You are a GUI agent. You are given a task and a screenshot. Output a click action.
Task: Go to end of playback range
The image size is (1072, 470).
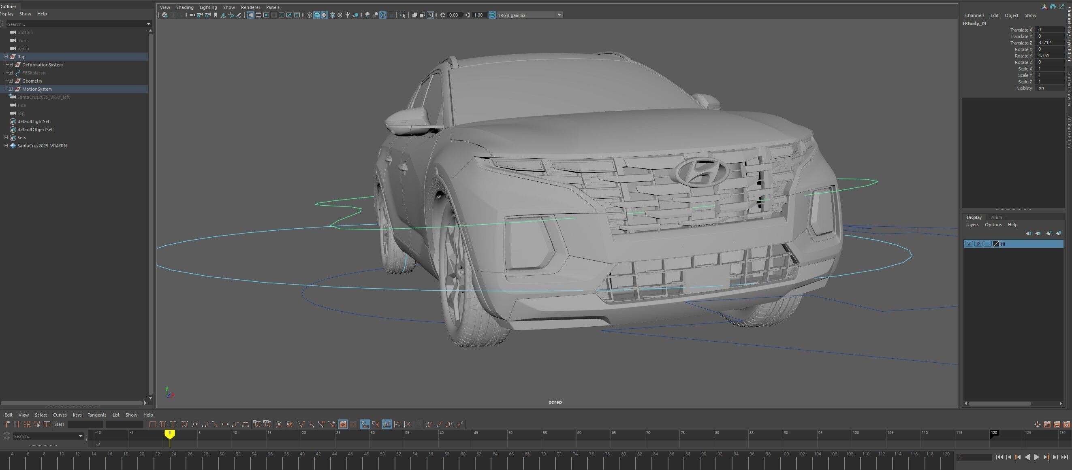[1065, 457]
